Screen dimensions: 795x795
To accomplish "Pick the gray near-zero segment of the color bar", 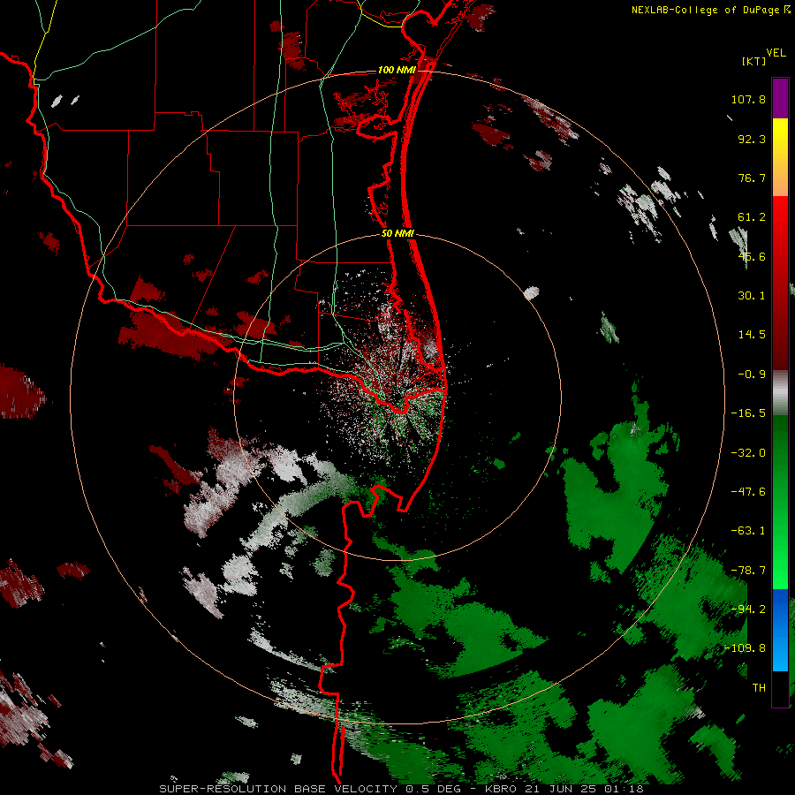I will [x=780, y=393].
